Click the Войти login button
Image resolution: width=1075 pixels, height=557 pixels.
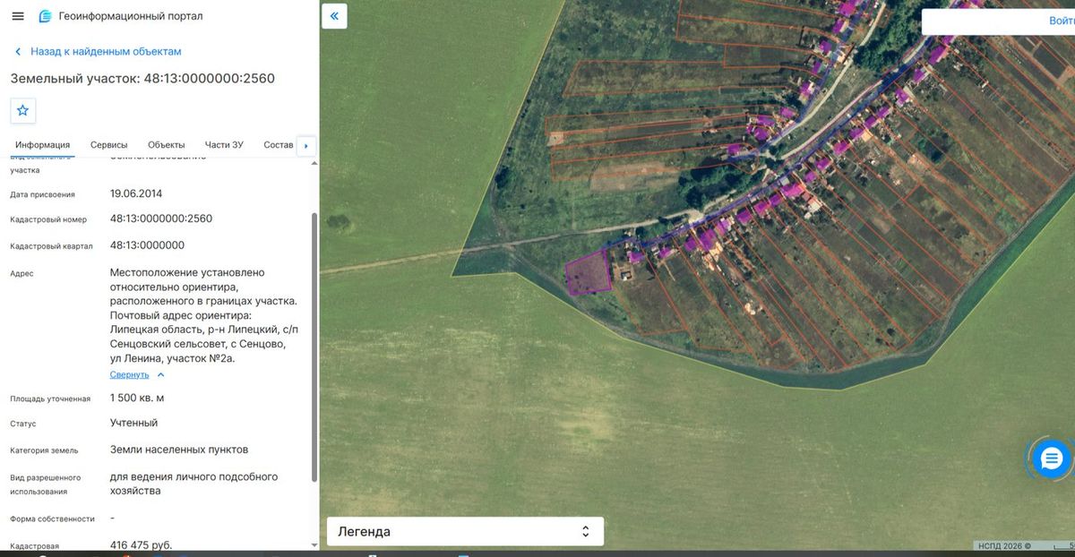tap(1062, 21)
